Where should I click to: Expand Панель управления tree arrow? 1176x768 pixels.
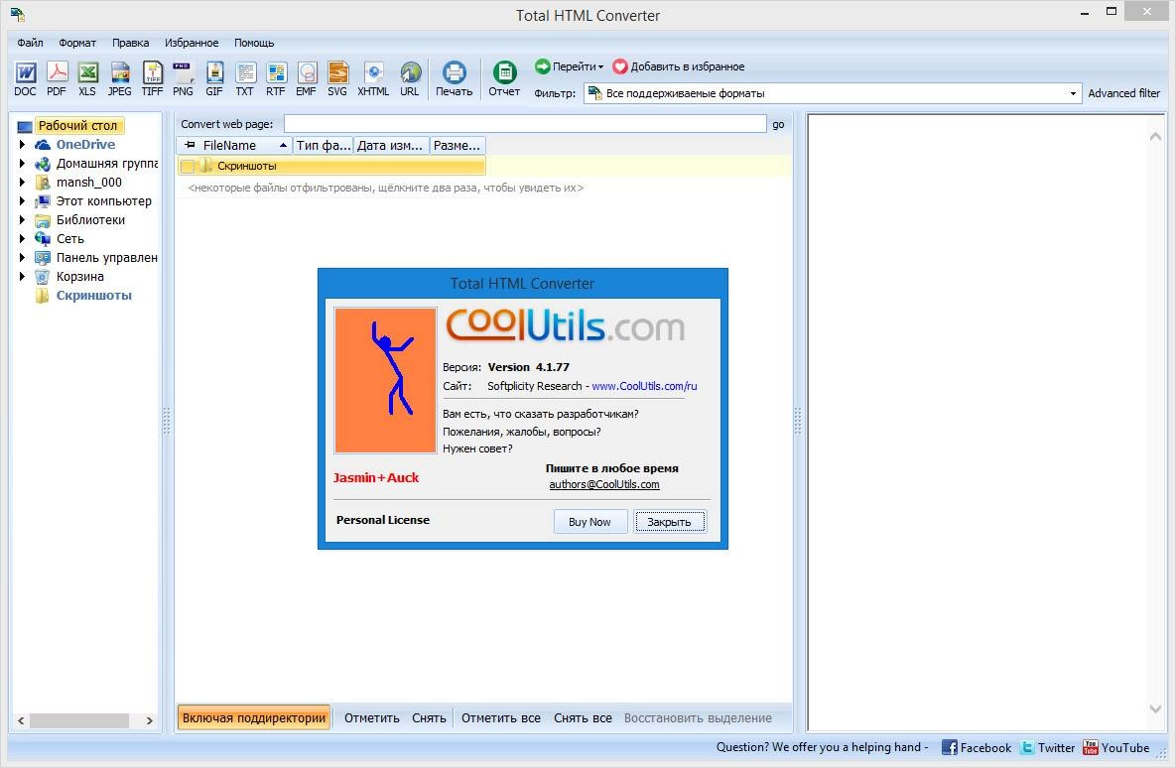pyautogui.click(x=22, y=258)
